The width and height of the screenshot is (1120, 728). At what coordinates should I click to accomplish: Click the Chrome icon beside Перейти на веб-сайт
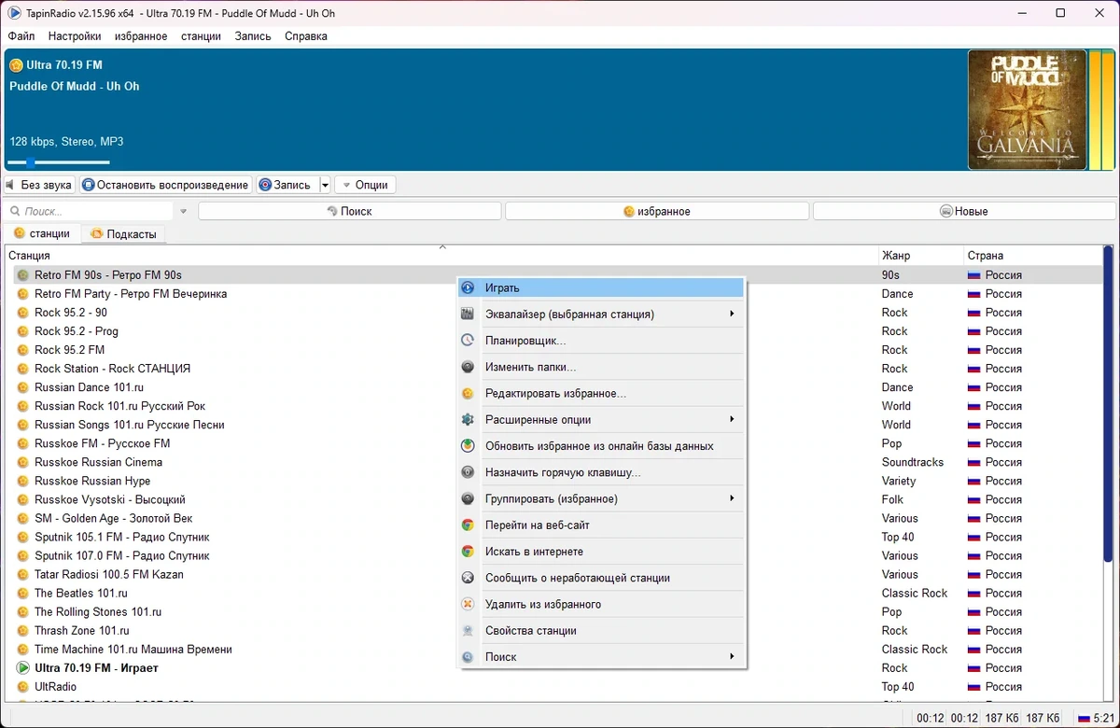[469, 525]
